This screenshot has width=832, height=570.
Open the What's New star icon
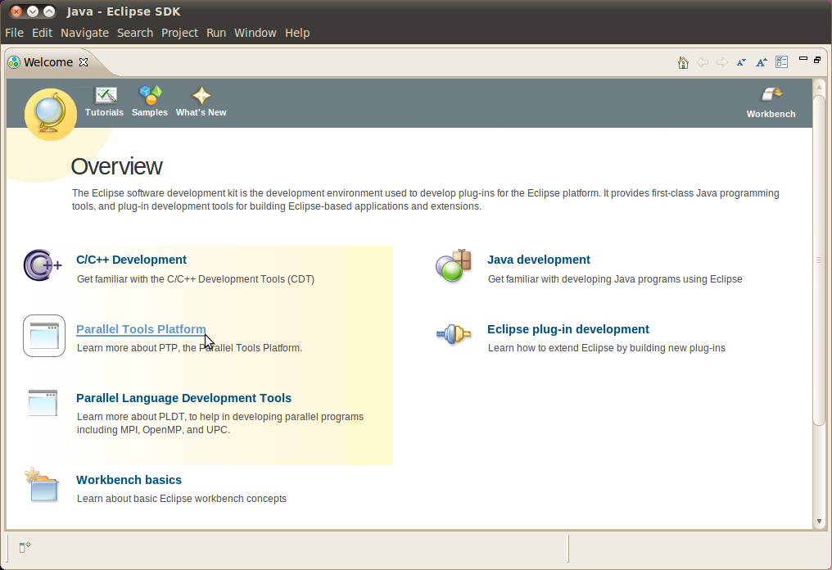(201, 96)
